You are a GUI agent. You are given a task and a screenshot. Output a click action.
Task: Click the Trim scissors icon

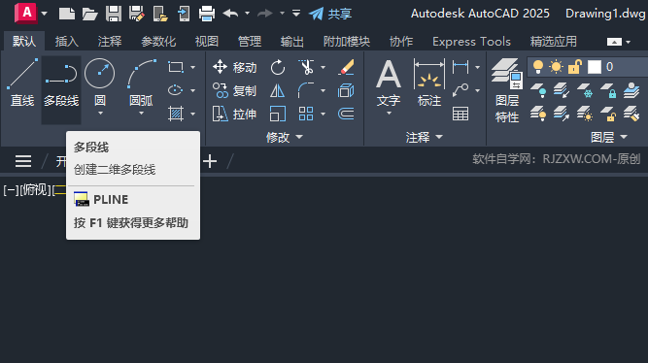click(306, 67)
